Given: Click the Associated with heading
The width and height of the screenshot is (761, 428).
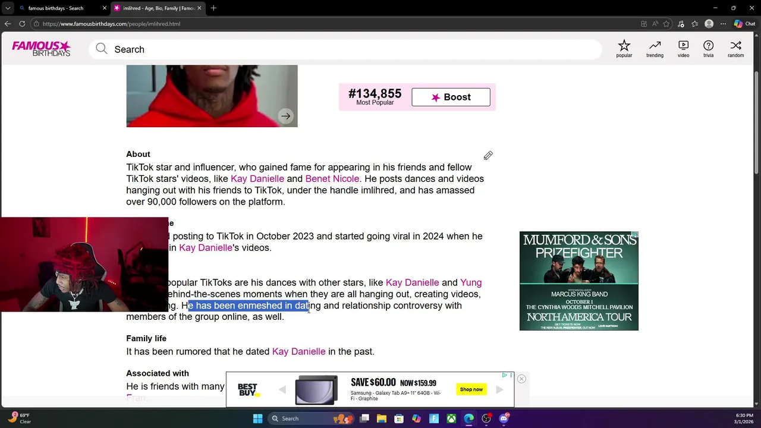Looking at the screenshot, I should click(x=158, y=373).
